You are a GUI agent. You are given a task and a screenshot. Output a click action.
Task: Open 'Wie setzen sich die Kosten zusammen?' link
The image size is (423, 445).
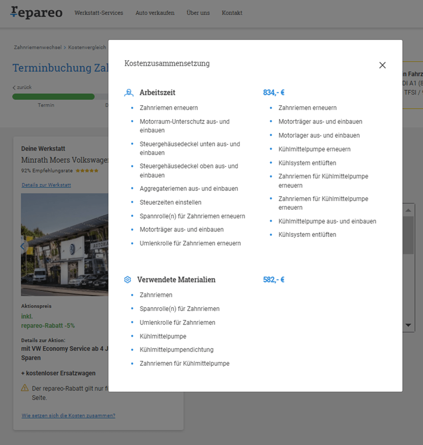68,415
